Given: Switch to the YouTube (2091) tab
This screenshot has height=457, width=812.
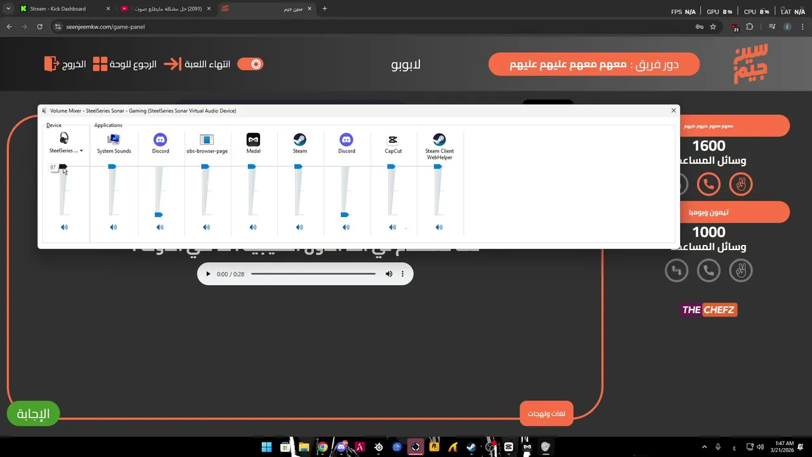Looking at the screenshot, I should click(x=166, y=9).
